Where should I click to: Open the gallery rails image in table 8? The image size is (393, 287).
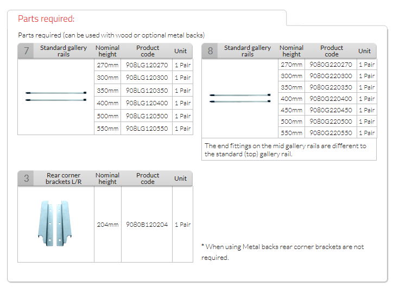point(240,98)
